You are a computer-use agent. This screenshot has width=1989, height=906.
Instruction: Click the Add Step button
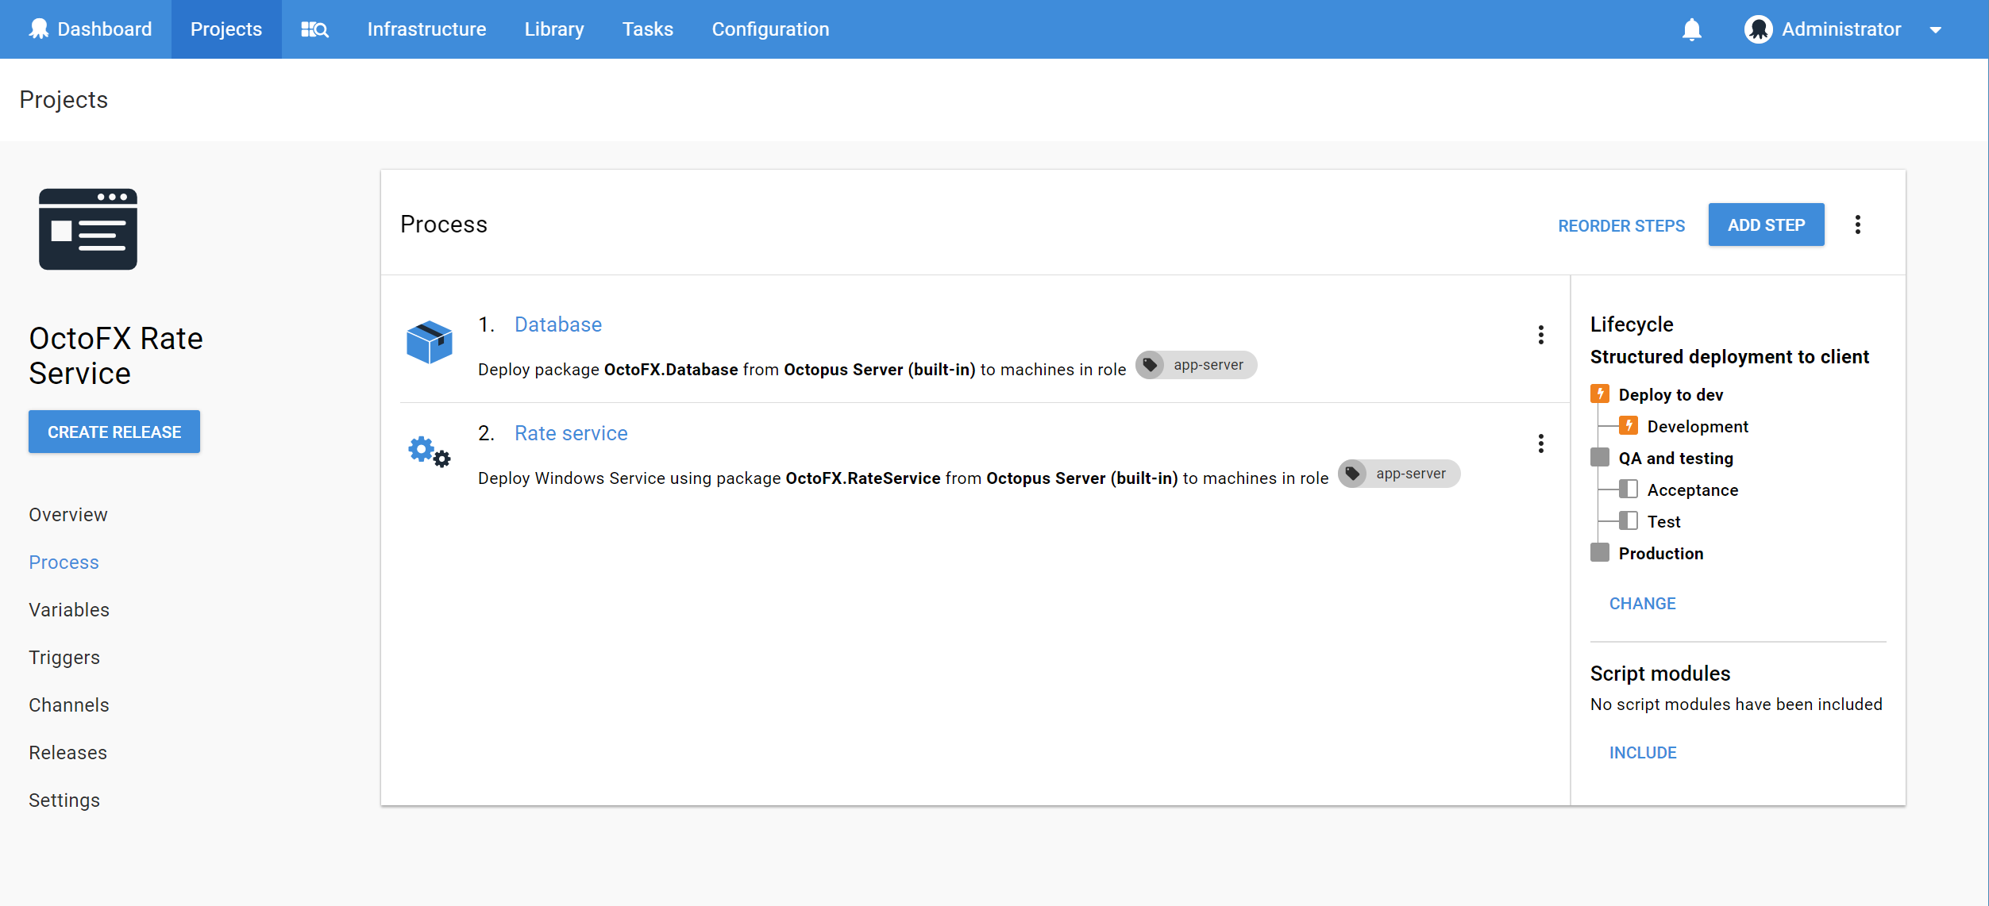pyautogui.click(x=1766, y=225)
